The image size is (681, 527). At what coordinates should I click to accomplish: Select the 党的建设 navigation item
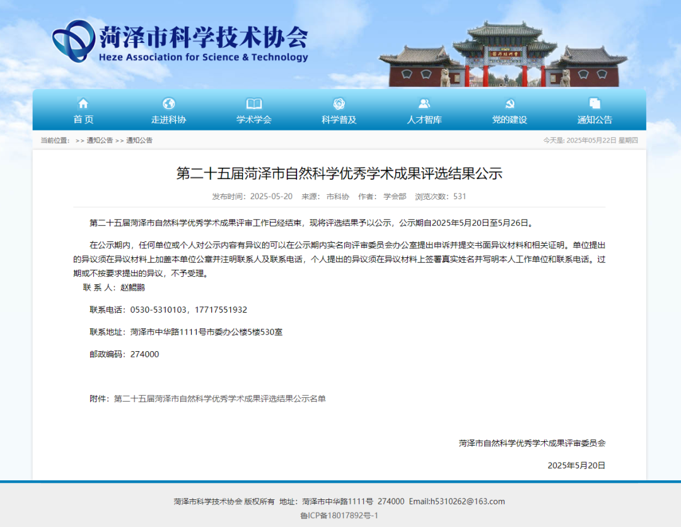[x=509, y=120]
